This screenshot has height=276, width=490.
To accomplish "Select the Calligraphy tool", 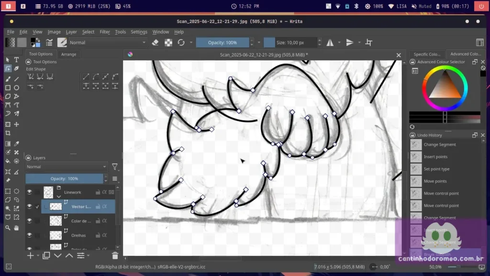I will pyautogui.click(x=17, y=68).
